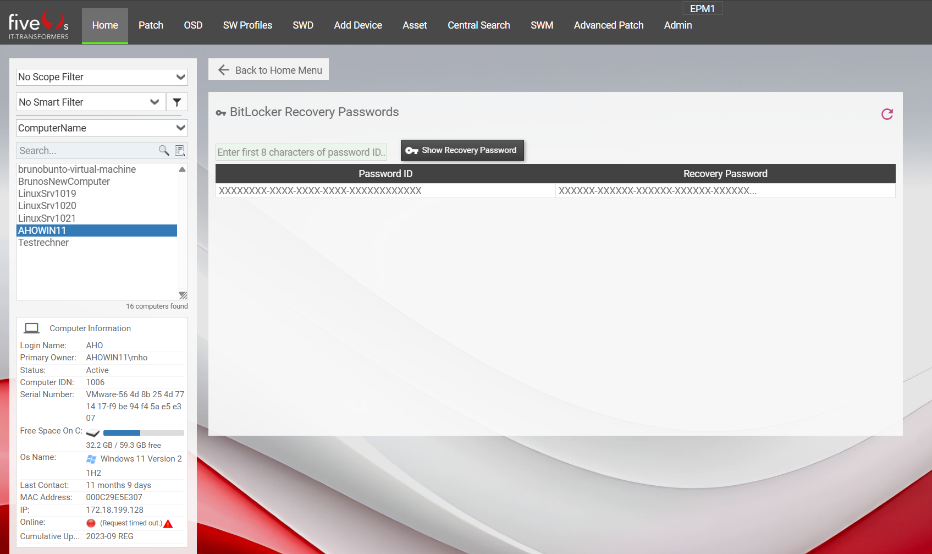Go Back to Home Menu
Screen dimensions: 932x554
pyautogui.click(x=268, y=69)
